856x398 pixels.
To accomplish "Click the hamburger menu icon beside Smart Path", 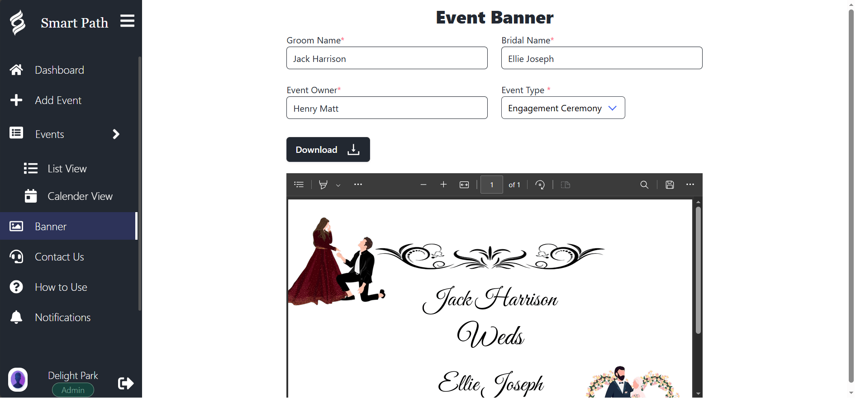I will click(x=127, y=21).
